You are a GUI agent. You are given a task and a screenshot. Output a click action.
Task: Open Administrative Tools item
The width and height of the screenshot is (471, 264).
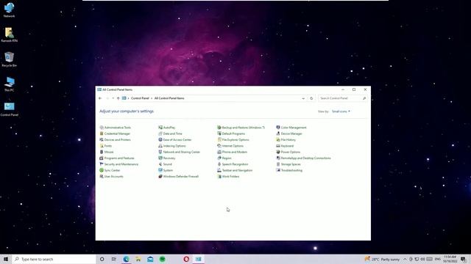pyautogui.click(x=116, y=128)
